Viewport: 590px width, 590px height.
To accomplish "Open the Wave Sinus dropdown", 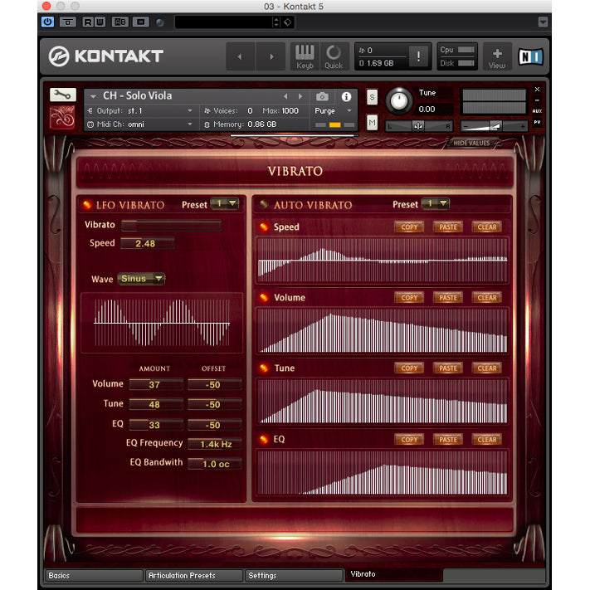I will coord(141,279).
